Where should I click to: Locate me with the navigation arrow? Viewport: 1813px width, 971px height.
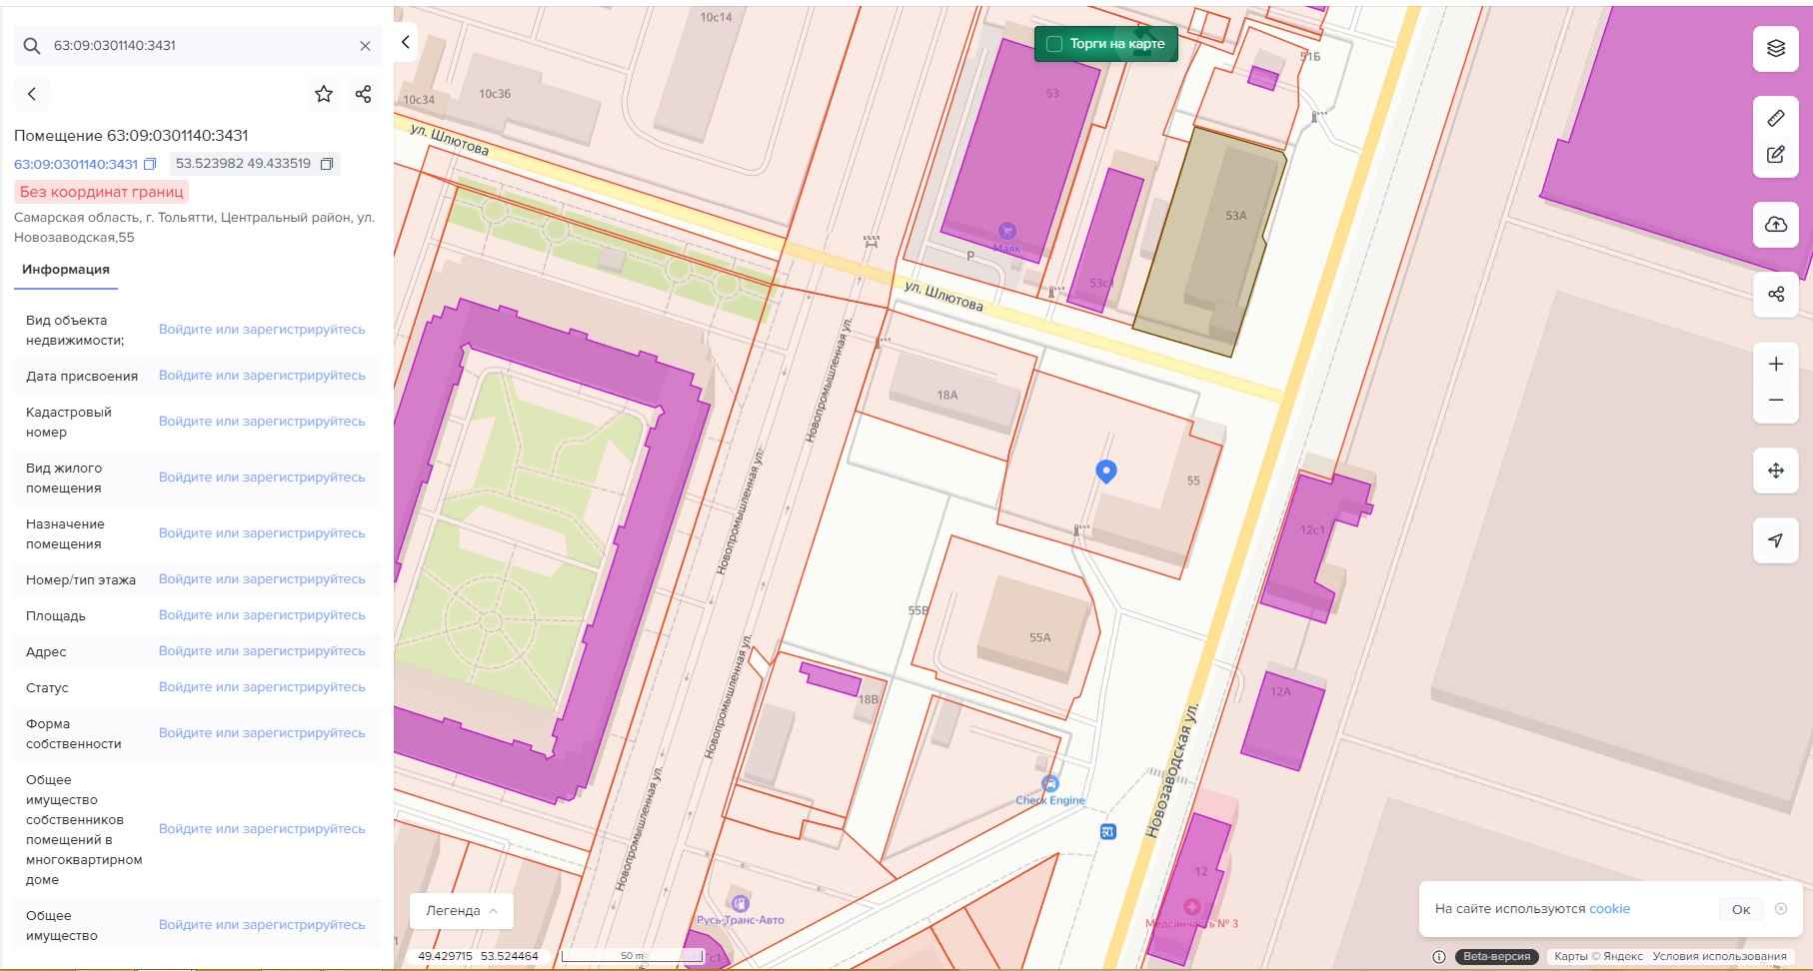pyautogui.click(x=1775, y=540)
